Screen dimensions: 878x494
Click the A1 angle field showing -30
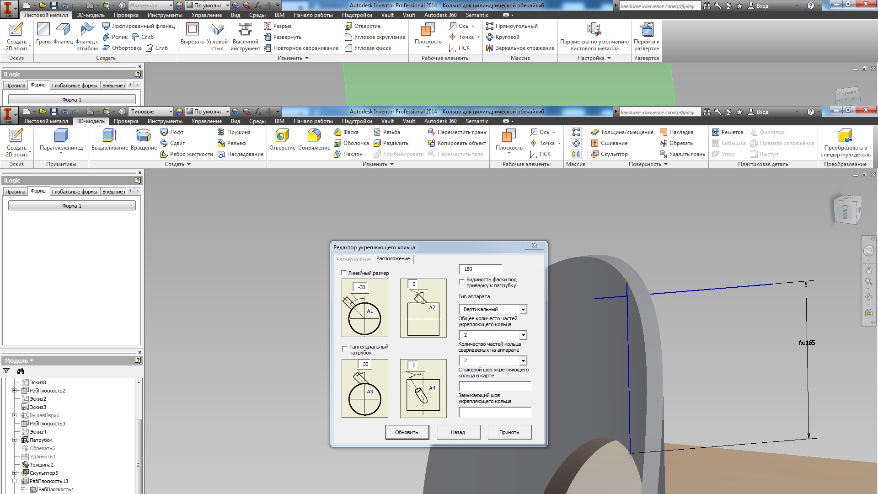tap(361, 287)
